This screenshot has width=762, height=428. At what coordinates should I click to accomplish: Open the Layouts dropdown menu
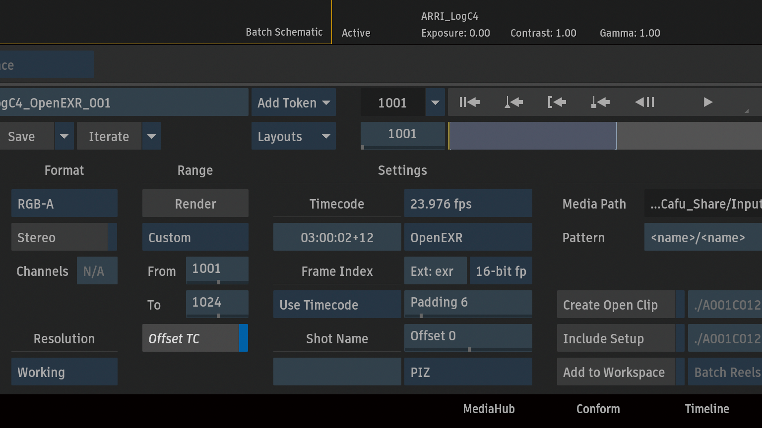tap(294, 136)
